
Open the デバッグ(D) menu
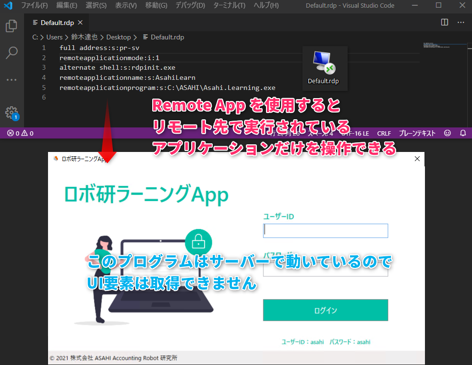[x=190, y=5]
